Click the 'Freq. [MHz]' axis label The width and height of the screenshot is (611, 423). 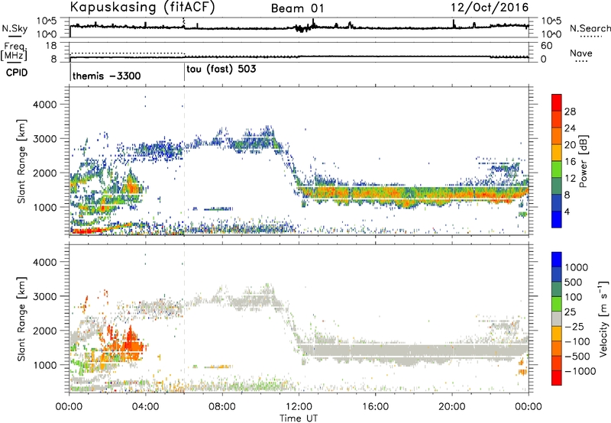(14, 52)
